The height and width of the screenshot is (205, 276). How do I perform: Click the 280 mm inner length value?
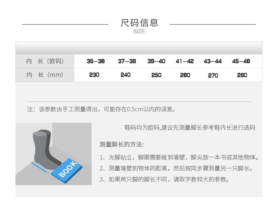[242, 75]
